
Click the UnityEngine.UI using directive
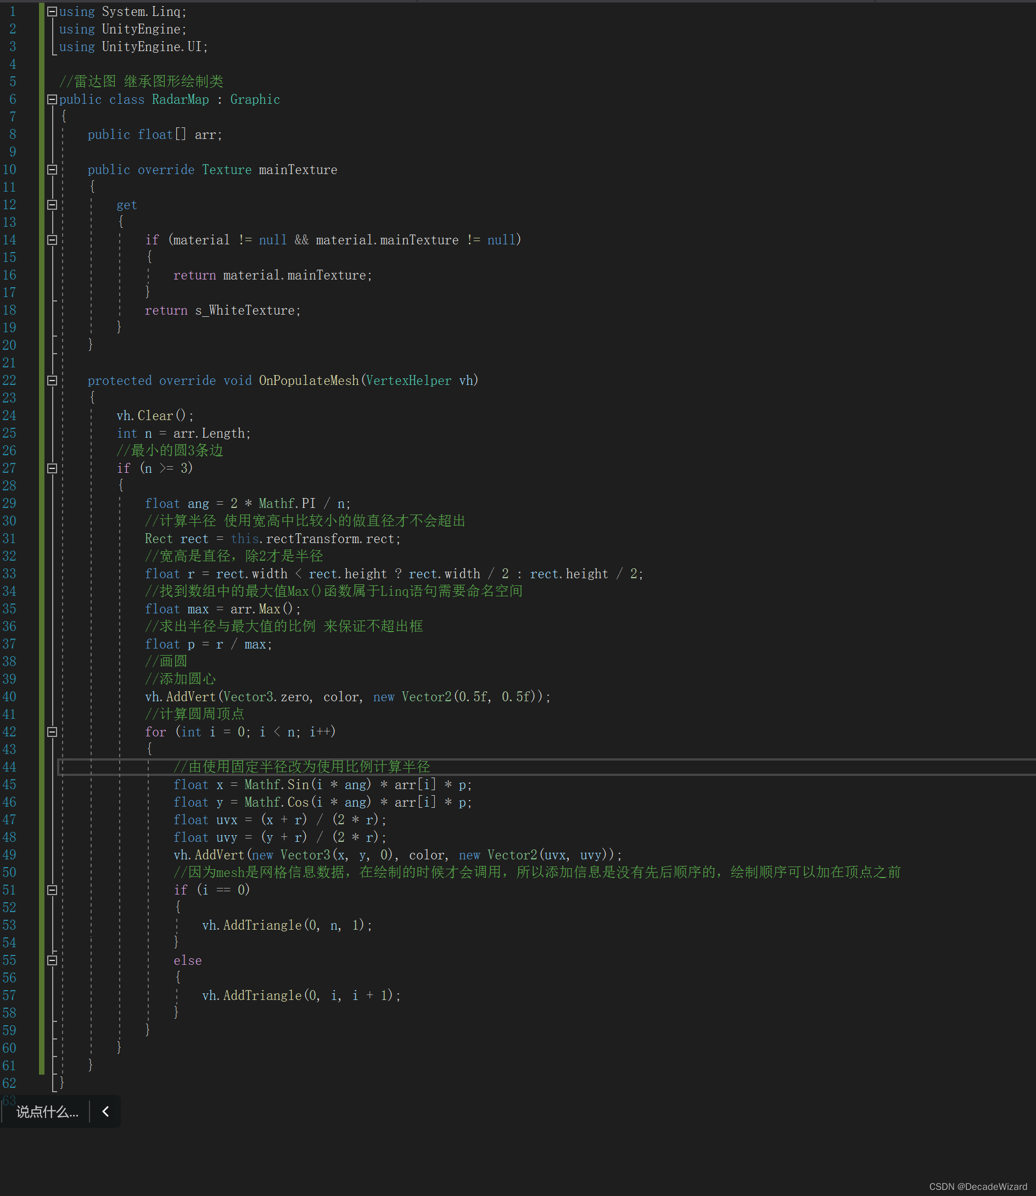(x=133, y=47)
